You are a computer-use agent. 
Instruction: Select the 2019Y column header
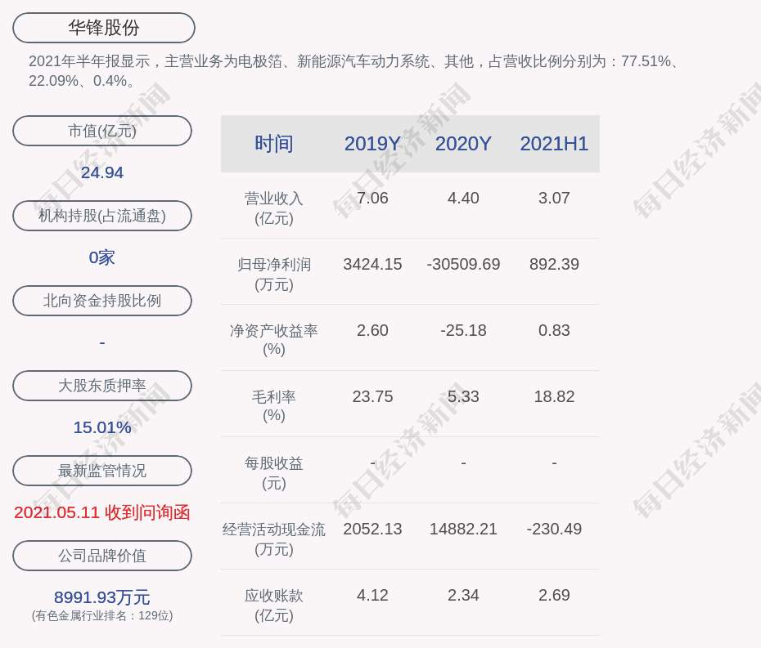pos(372,144)
